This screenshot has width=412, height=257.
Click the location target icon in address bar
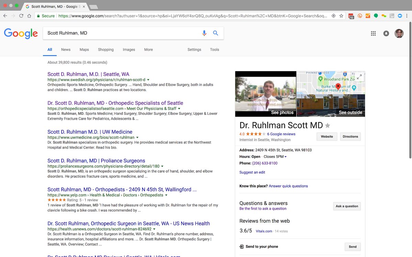pyautogui.click(x=333, y=16)
